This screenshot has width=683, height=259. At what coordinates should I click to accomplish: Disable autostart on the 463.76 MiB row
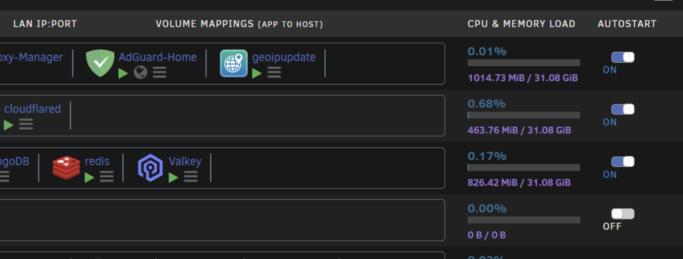(x=623, y=110)
